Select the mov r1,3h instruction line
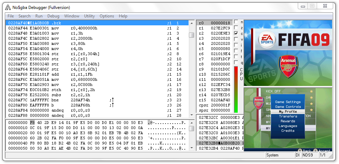This screenshot has width=339, height=164. pyautogui.click(x=97, y=33)
